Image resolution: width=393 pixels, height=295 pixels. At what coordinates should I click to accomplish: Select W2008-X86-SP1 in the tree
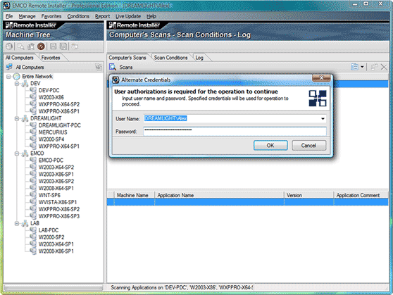click(56, 251)
